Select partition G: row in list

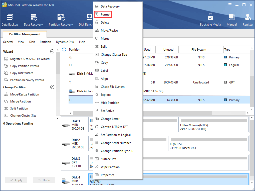click(x=159, y=57)
